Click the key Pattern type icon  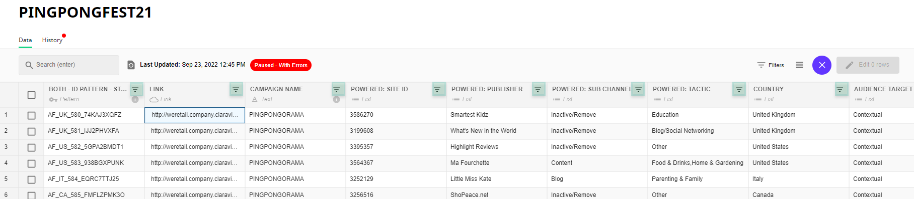(53, 99)
